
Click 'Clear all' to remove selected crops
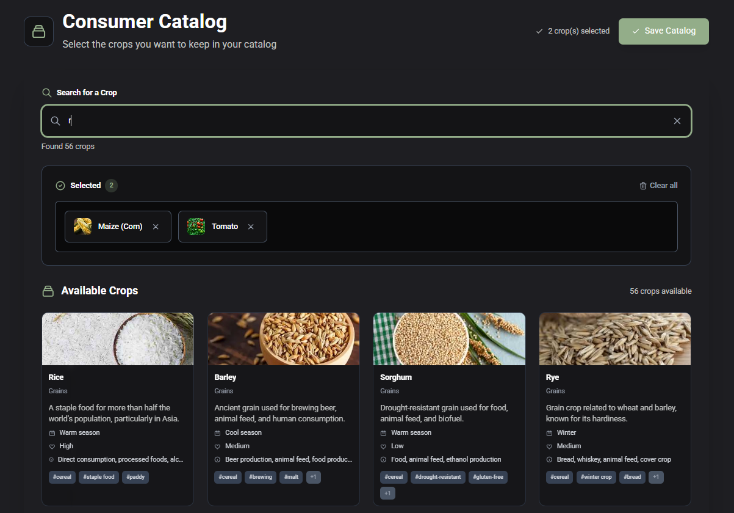click(663, 185)
